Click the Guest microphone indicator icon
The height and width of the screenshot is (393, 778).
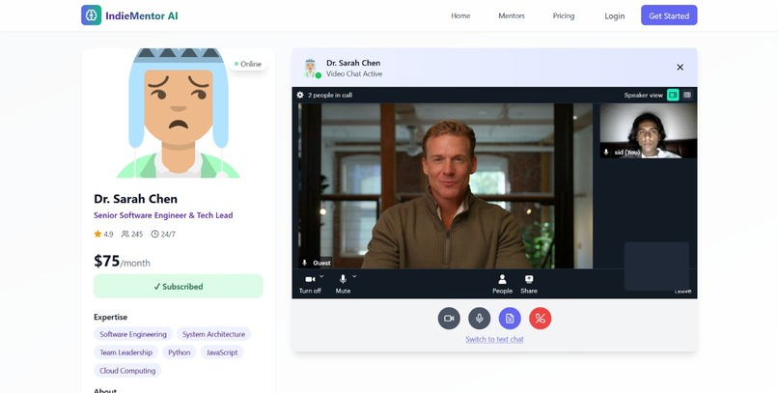[x=305, y=263]
